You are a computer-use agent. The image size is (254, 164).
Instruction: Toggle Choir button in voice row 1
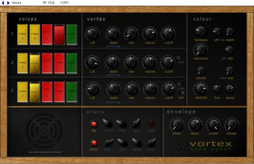tap(59, 34)
